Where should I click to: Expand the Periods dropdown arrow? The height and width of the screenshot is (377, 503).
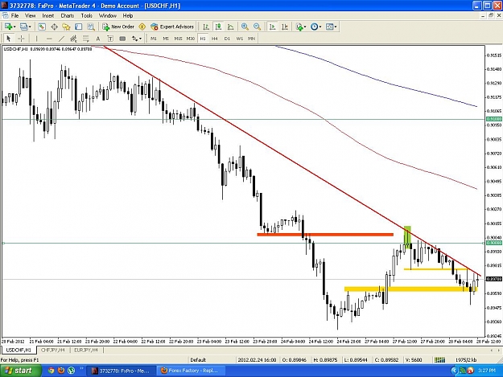click(x=320, y=27)
